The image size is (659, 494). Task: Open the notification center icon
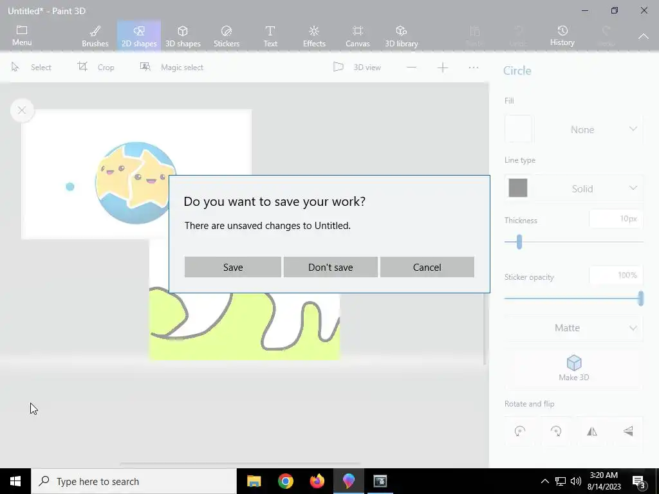pyautogui.click(x=639, y=481)
